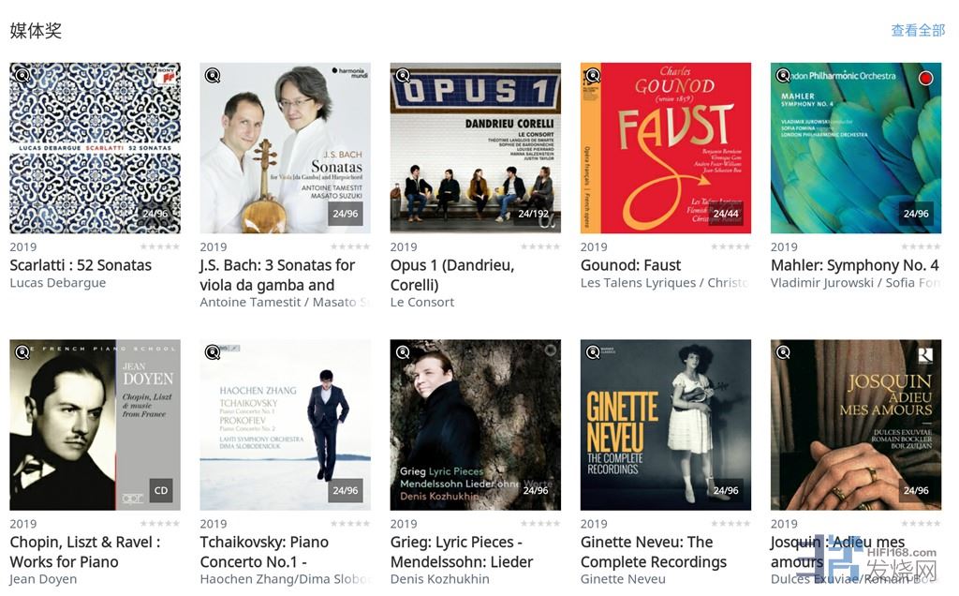Open 查看全部 link for media awards
Screen dimensions: 959x596
click(918, 31)
